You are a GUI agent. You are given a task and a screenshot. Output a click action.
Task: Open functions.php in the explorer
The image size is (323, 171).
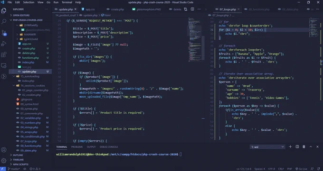[x=30, y=58]
